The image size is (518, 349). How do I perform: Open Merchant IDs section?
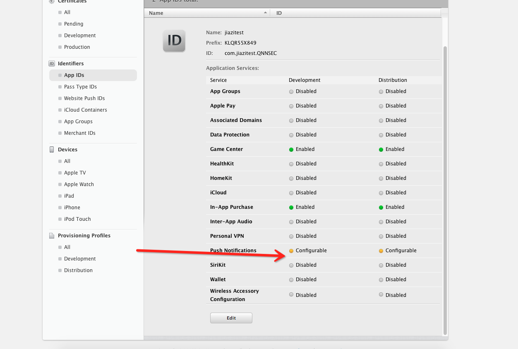pyautogui.click(x=80, y=133)
